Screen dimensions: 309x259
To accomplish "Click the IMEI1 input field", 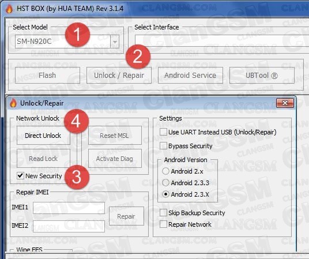I will click(69, 208).
